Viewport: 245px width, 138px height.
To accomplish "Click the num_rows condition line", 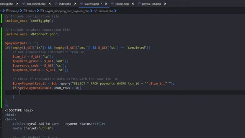I will 47,88.
